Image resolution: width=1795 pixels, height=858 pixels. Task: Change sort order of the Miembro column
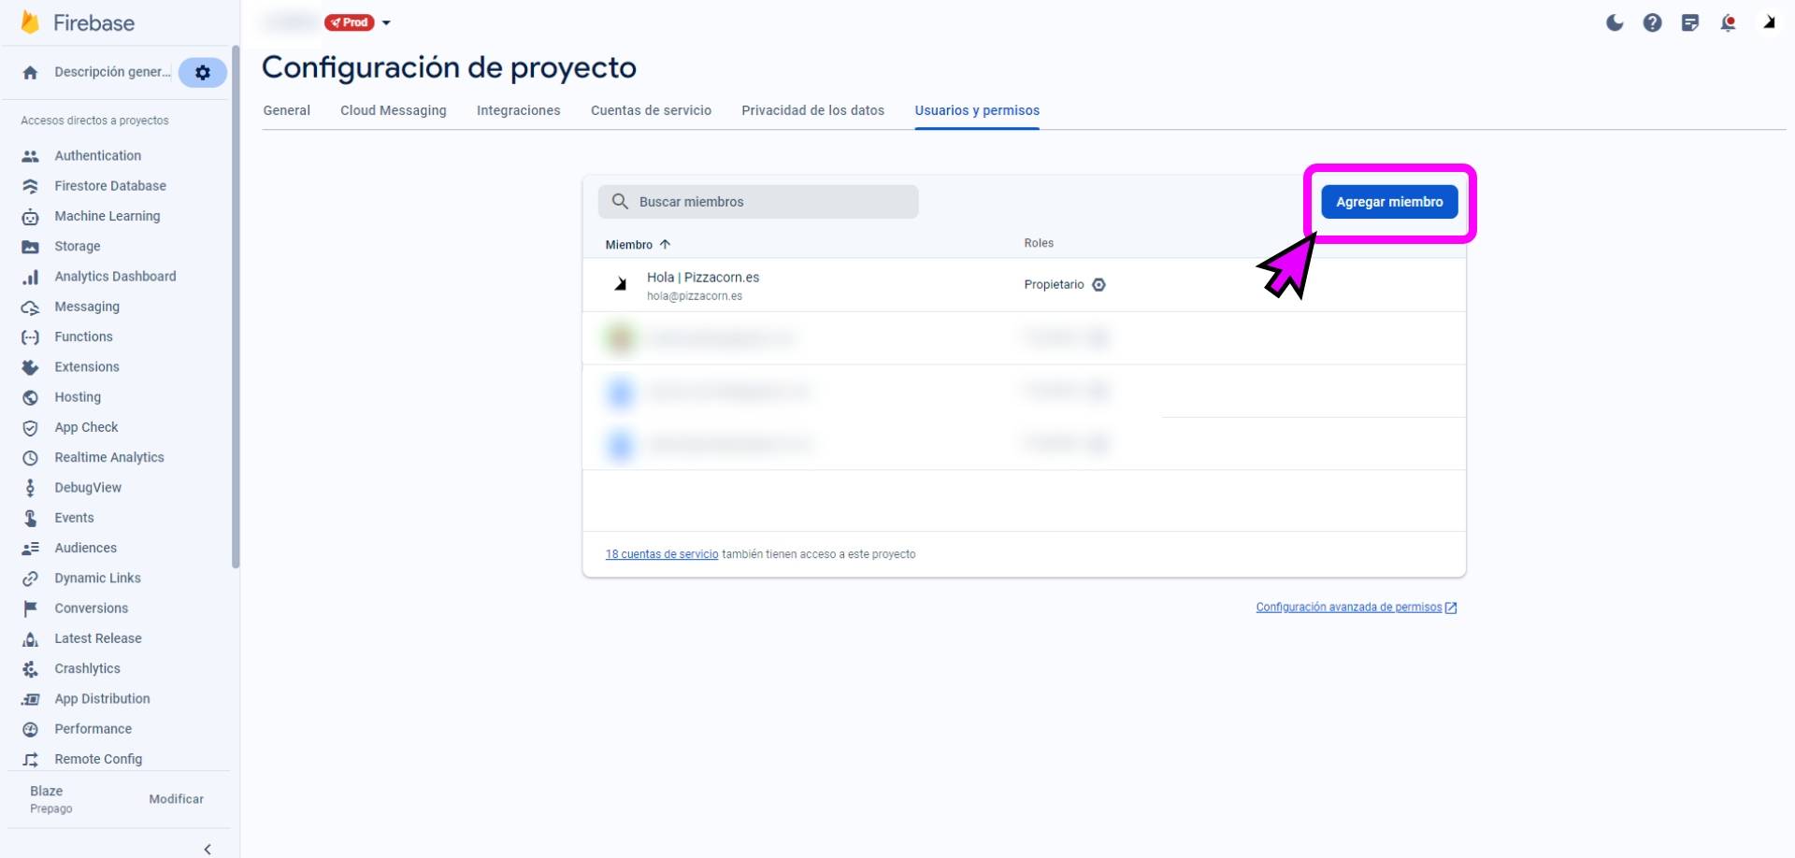coord(666,244)
